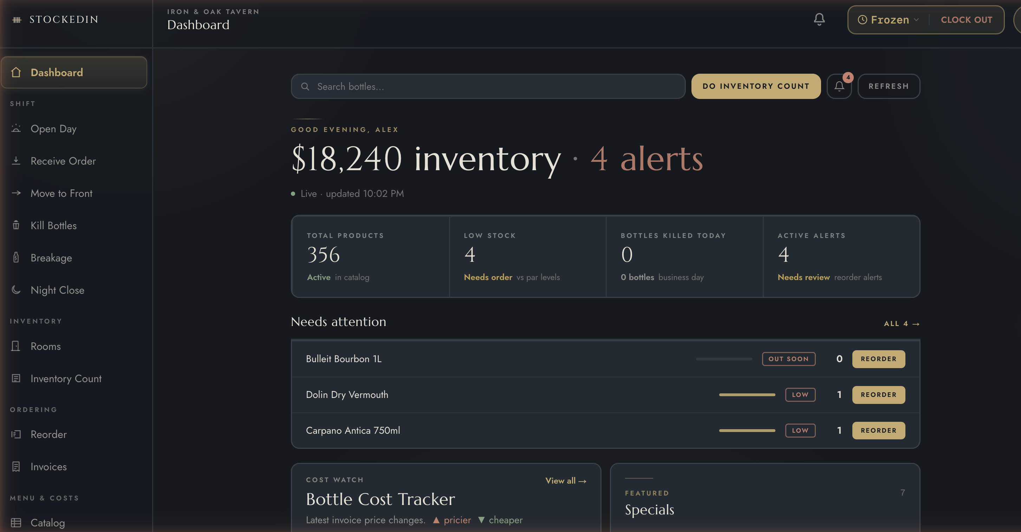1021x532 pixels.
Task: Click the Rooms door icon
Action: click(x=16, y=346)
